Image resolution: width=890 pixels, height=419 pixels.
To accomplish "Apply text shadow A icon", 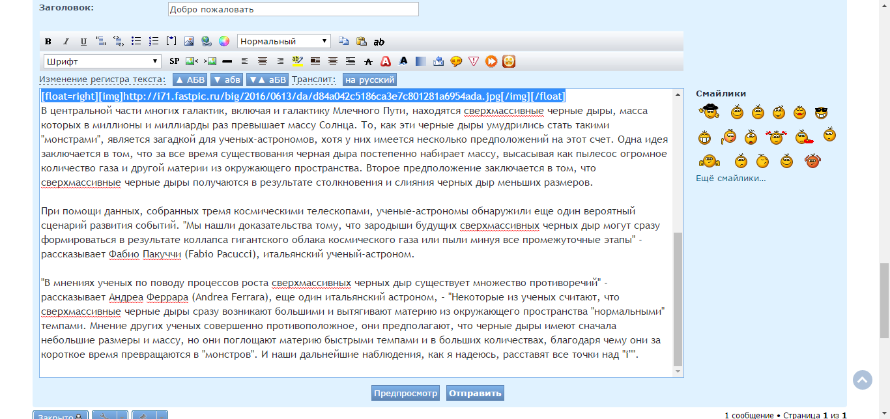I will point(403,61).
